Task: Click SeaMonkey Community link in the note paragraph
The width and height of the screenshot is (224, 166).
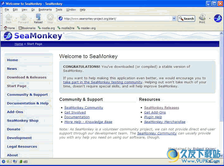Action: pyautogui.click(x=157, y=133)
